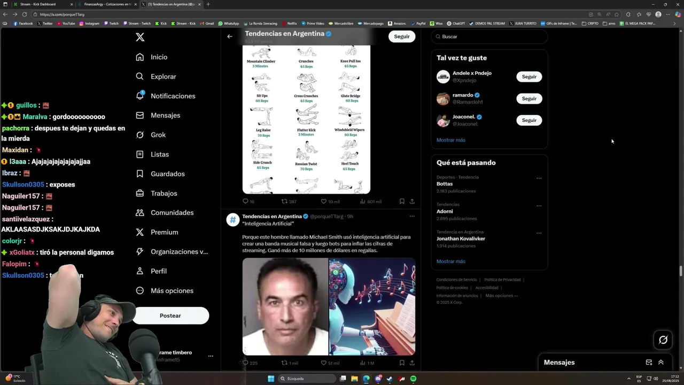This screenshot has width=684, height=385.
Task: Click the browser address bar
Action: [x=310, y=14]
